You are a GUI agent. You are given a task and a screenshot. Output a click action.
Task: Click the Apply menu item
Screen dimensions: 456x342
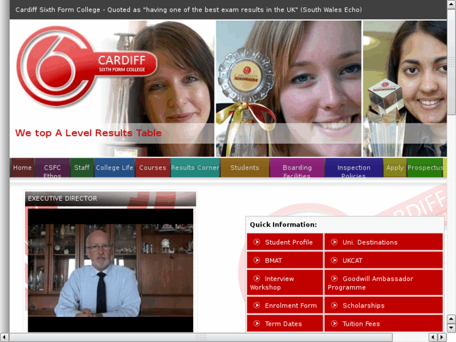coord(395,168)
